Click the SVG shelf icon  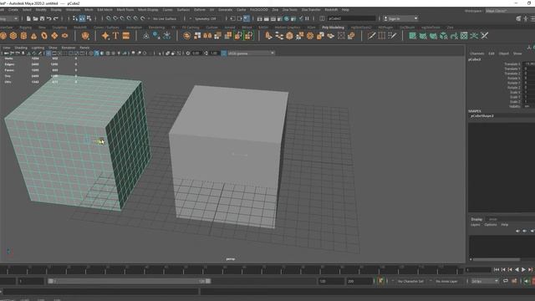[x=126, y=35]
